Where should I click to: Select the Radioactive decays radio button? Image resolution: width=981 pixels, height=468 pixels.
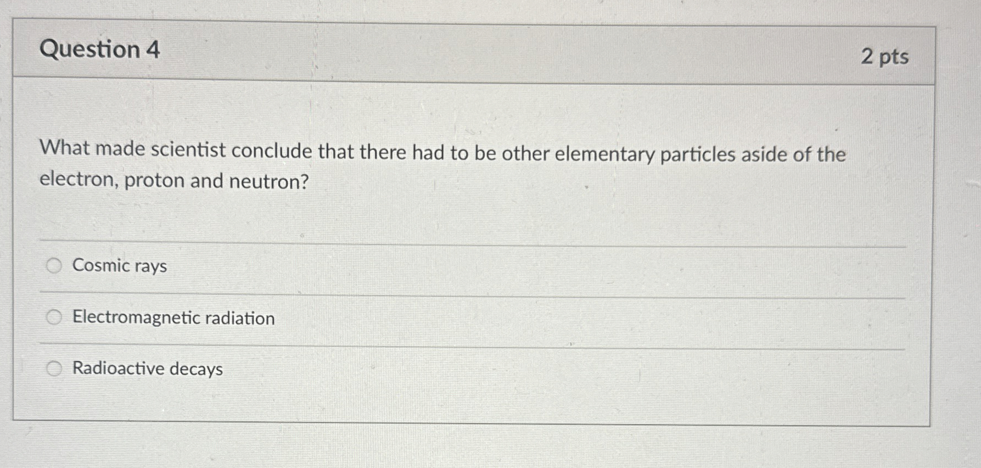pos(54,368)
